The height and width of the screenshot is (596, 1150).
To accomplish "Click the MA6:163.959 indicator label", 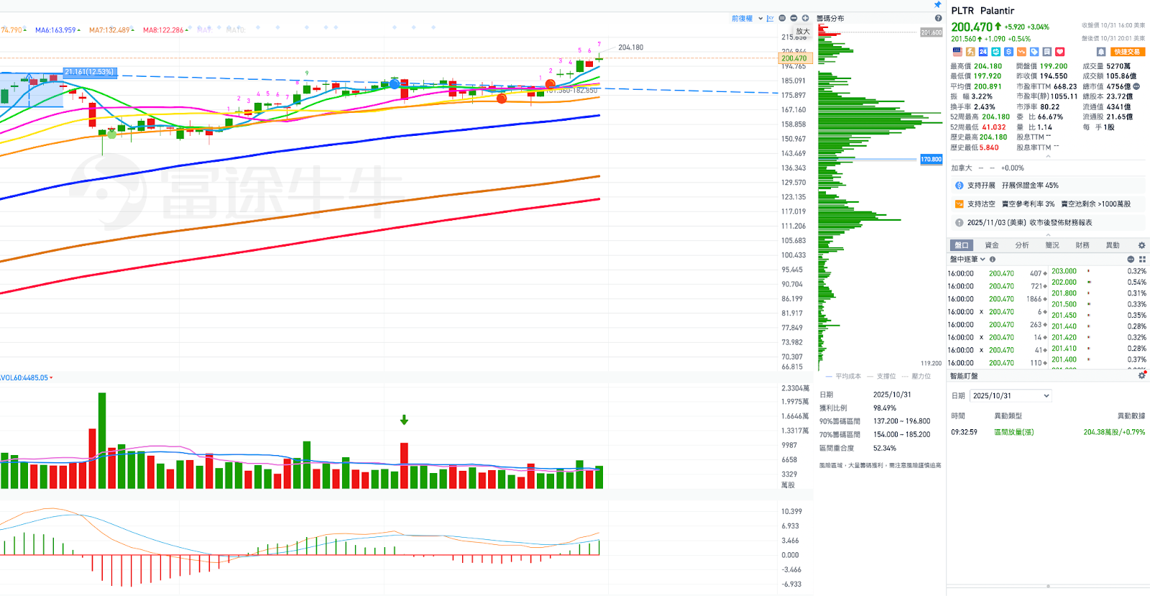I will pyautogui.click(x=55, y=30).
